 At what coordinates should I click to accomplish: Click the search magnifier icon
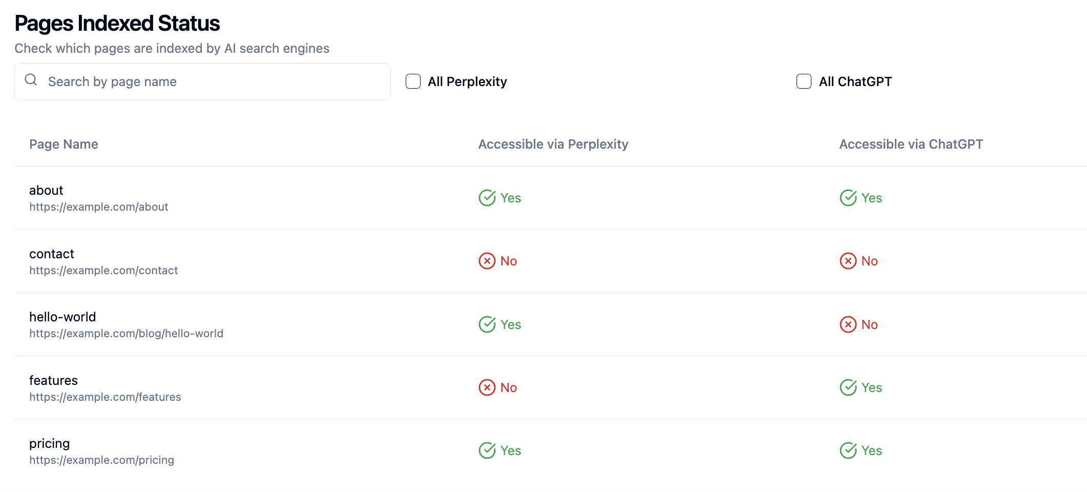point(30,80)
